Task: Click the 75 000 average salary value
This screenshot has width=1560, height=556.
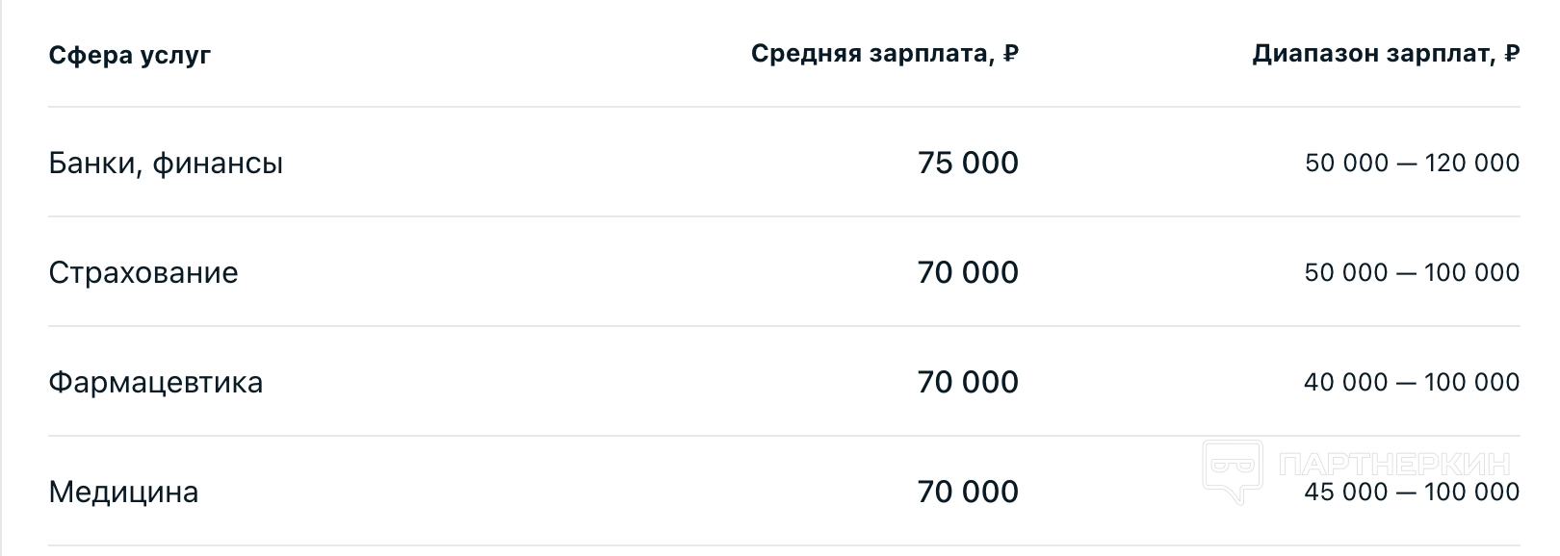Action: 968,163
